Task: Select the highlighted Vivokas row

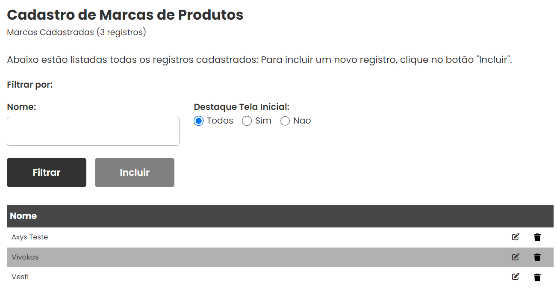Action: coord(280,257)
